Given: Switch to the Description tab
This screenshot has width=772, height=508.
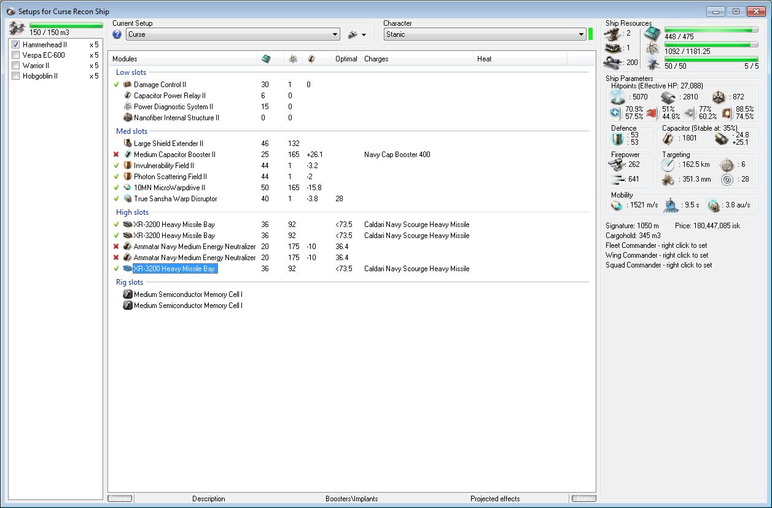Looking at the screenshot, I should coord(209,499).
